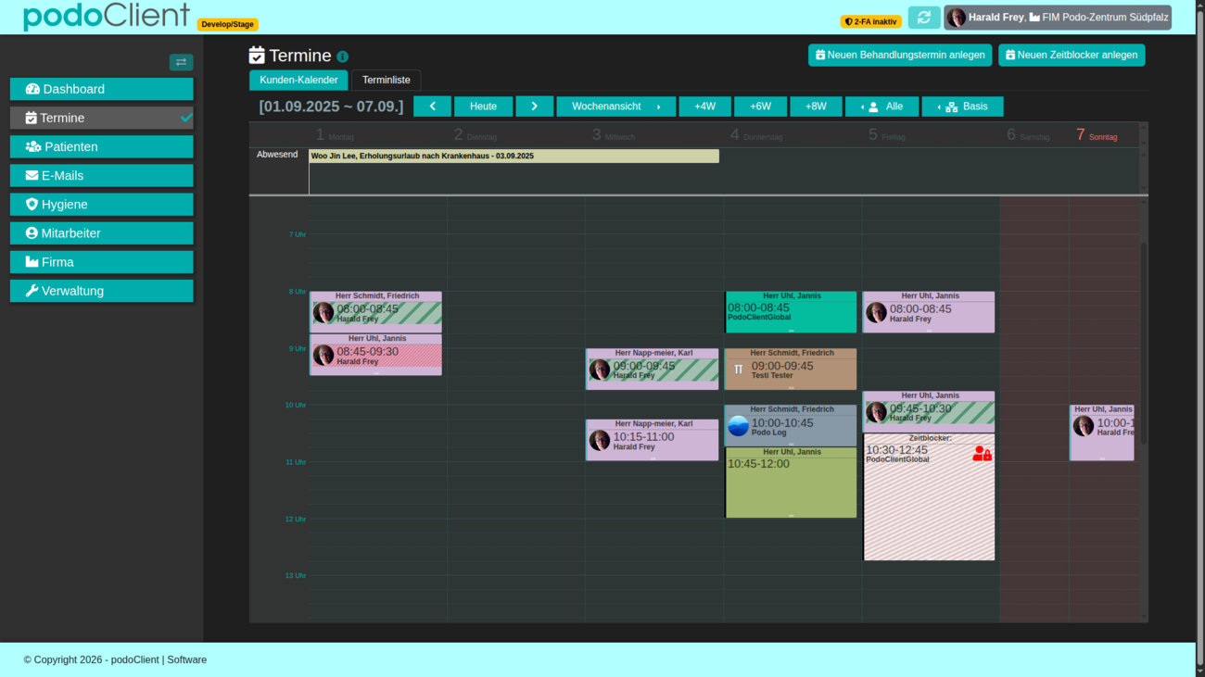Expand the Basis location dropdown
The width and height of the screenshot is (1205, 677).
coord(962,107)
